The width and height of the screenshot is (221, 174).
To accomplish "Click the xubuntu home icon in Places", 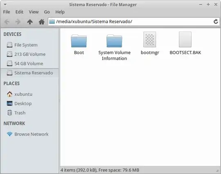I will click(9, 94).
